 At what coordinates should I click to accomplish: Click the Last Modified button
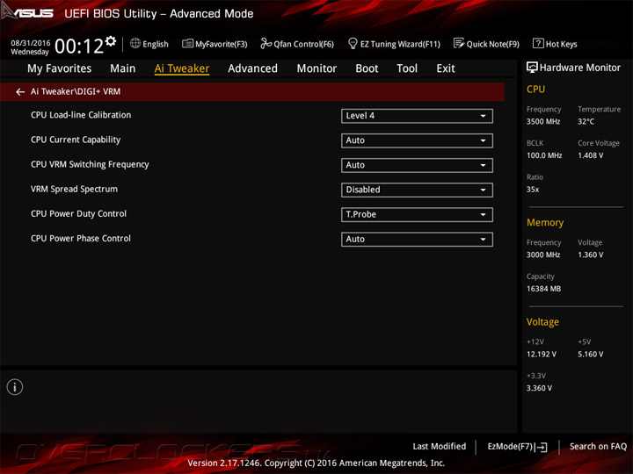[440, 447]
